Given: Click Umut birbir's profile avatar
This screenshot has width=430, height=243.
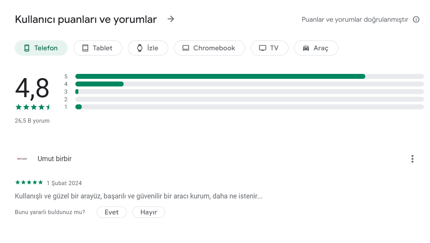Looking at the screenshot, I should pyautogui.click(x=22, y=158).
